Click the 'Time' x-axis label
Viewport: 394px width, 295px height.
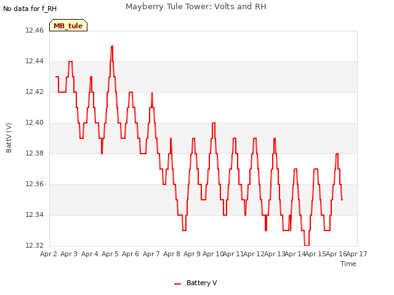(348, 264)
